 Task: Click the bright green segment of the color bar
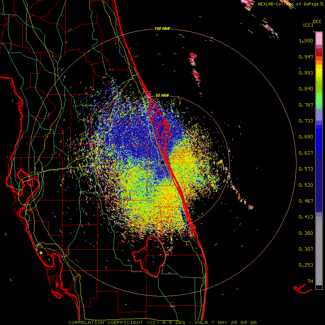[319, 99]
